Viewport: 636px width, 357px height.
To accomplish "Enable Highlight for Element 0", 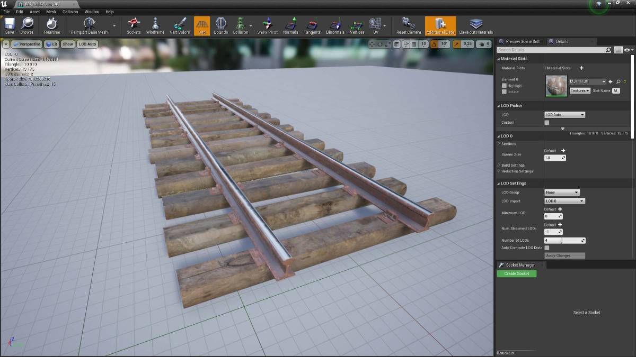I will coord(504,86).
